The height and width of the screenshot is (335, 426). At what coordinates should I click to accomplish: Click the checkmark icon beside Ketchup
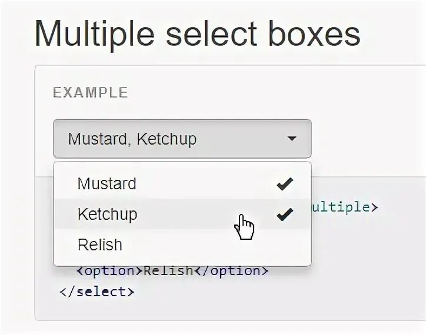point(285,215)
